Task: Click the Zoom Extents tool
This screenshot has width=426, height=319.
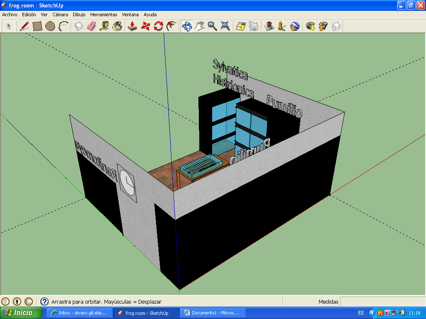Action: [x=225, y=26]
